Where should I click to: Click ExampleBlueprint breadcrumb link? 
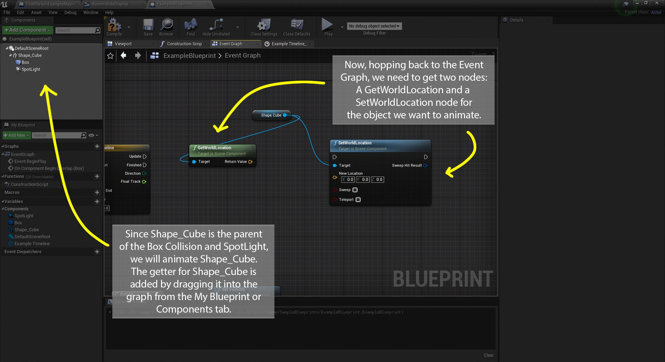pos(190,56)
